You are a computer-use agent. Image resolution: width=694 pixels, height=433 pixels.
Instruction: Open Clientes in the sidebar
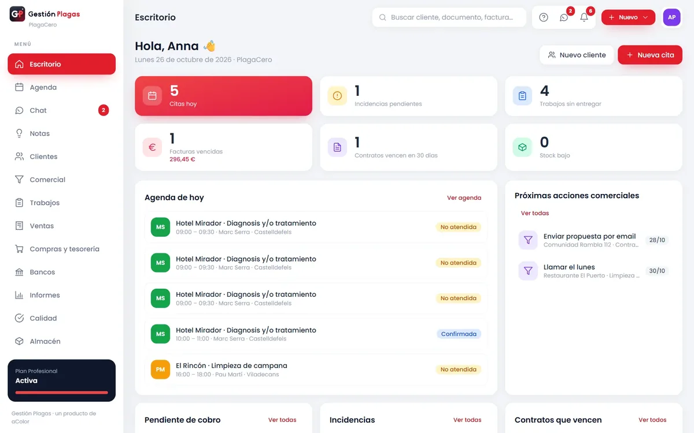coord(61,156)
